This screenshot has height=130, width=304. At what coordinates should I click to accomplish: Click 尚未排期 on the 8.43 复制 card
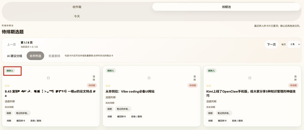click(x=9, y=107)
